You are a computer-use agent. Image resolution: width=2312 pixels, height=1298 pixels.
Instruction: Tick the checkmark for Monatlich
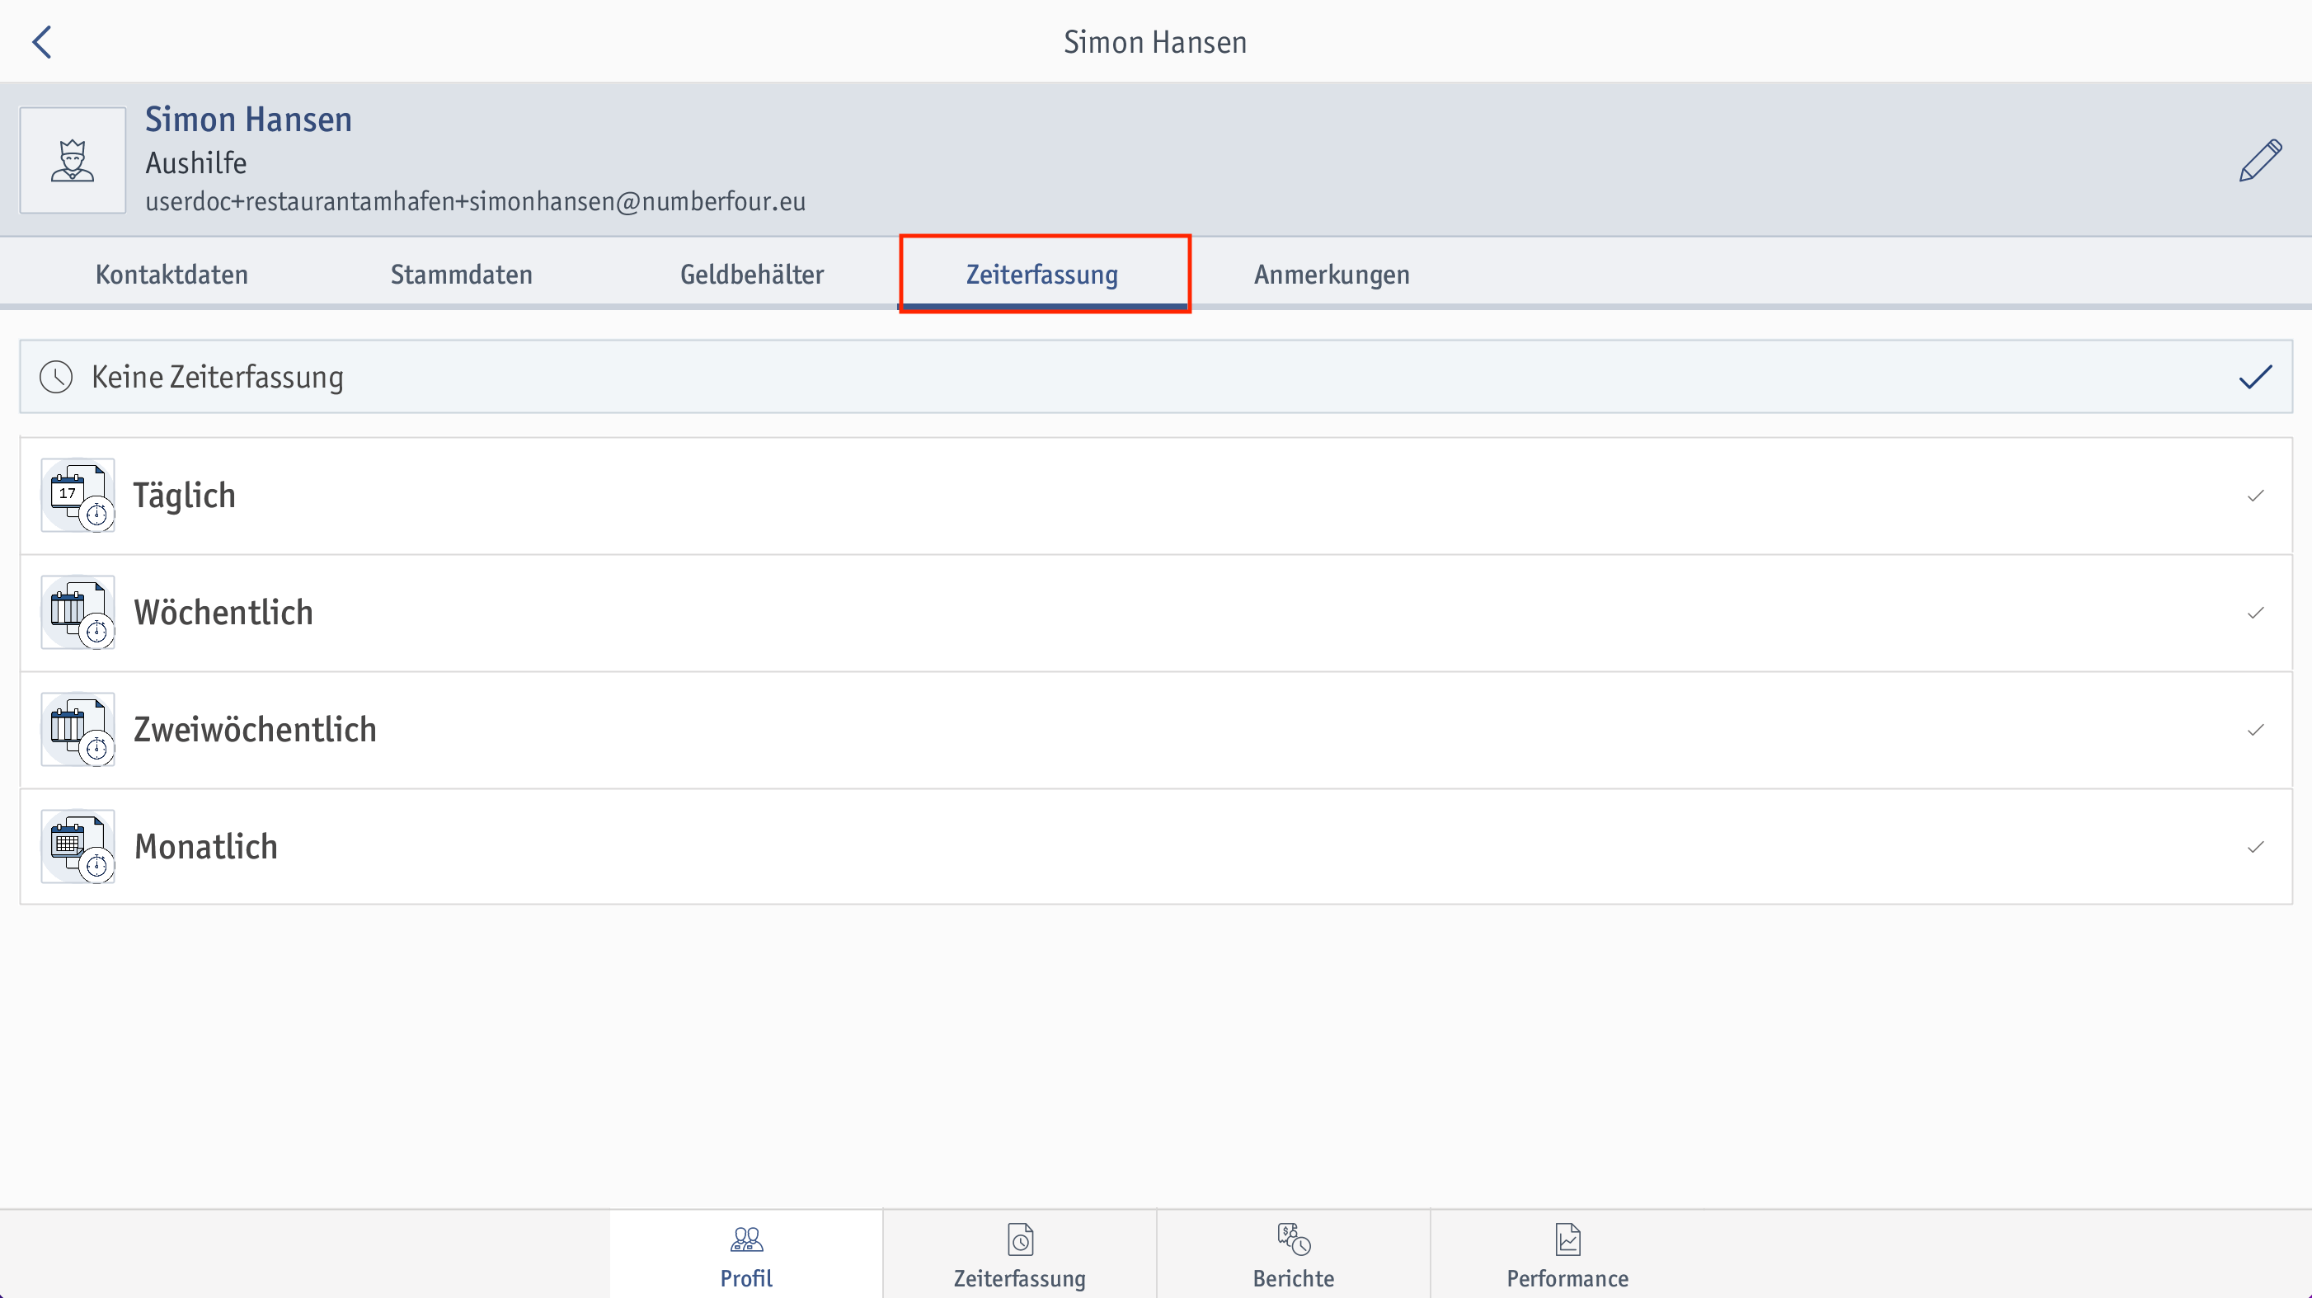click(2255, 846)
